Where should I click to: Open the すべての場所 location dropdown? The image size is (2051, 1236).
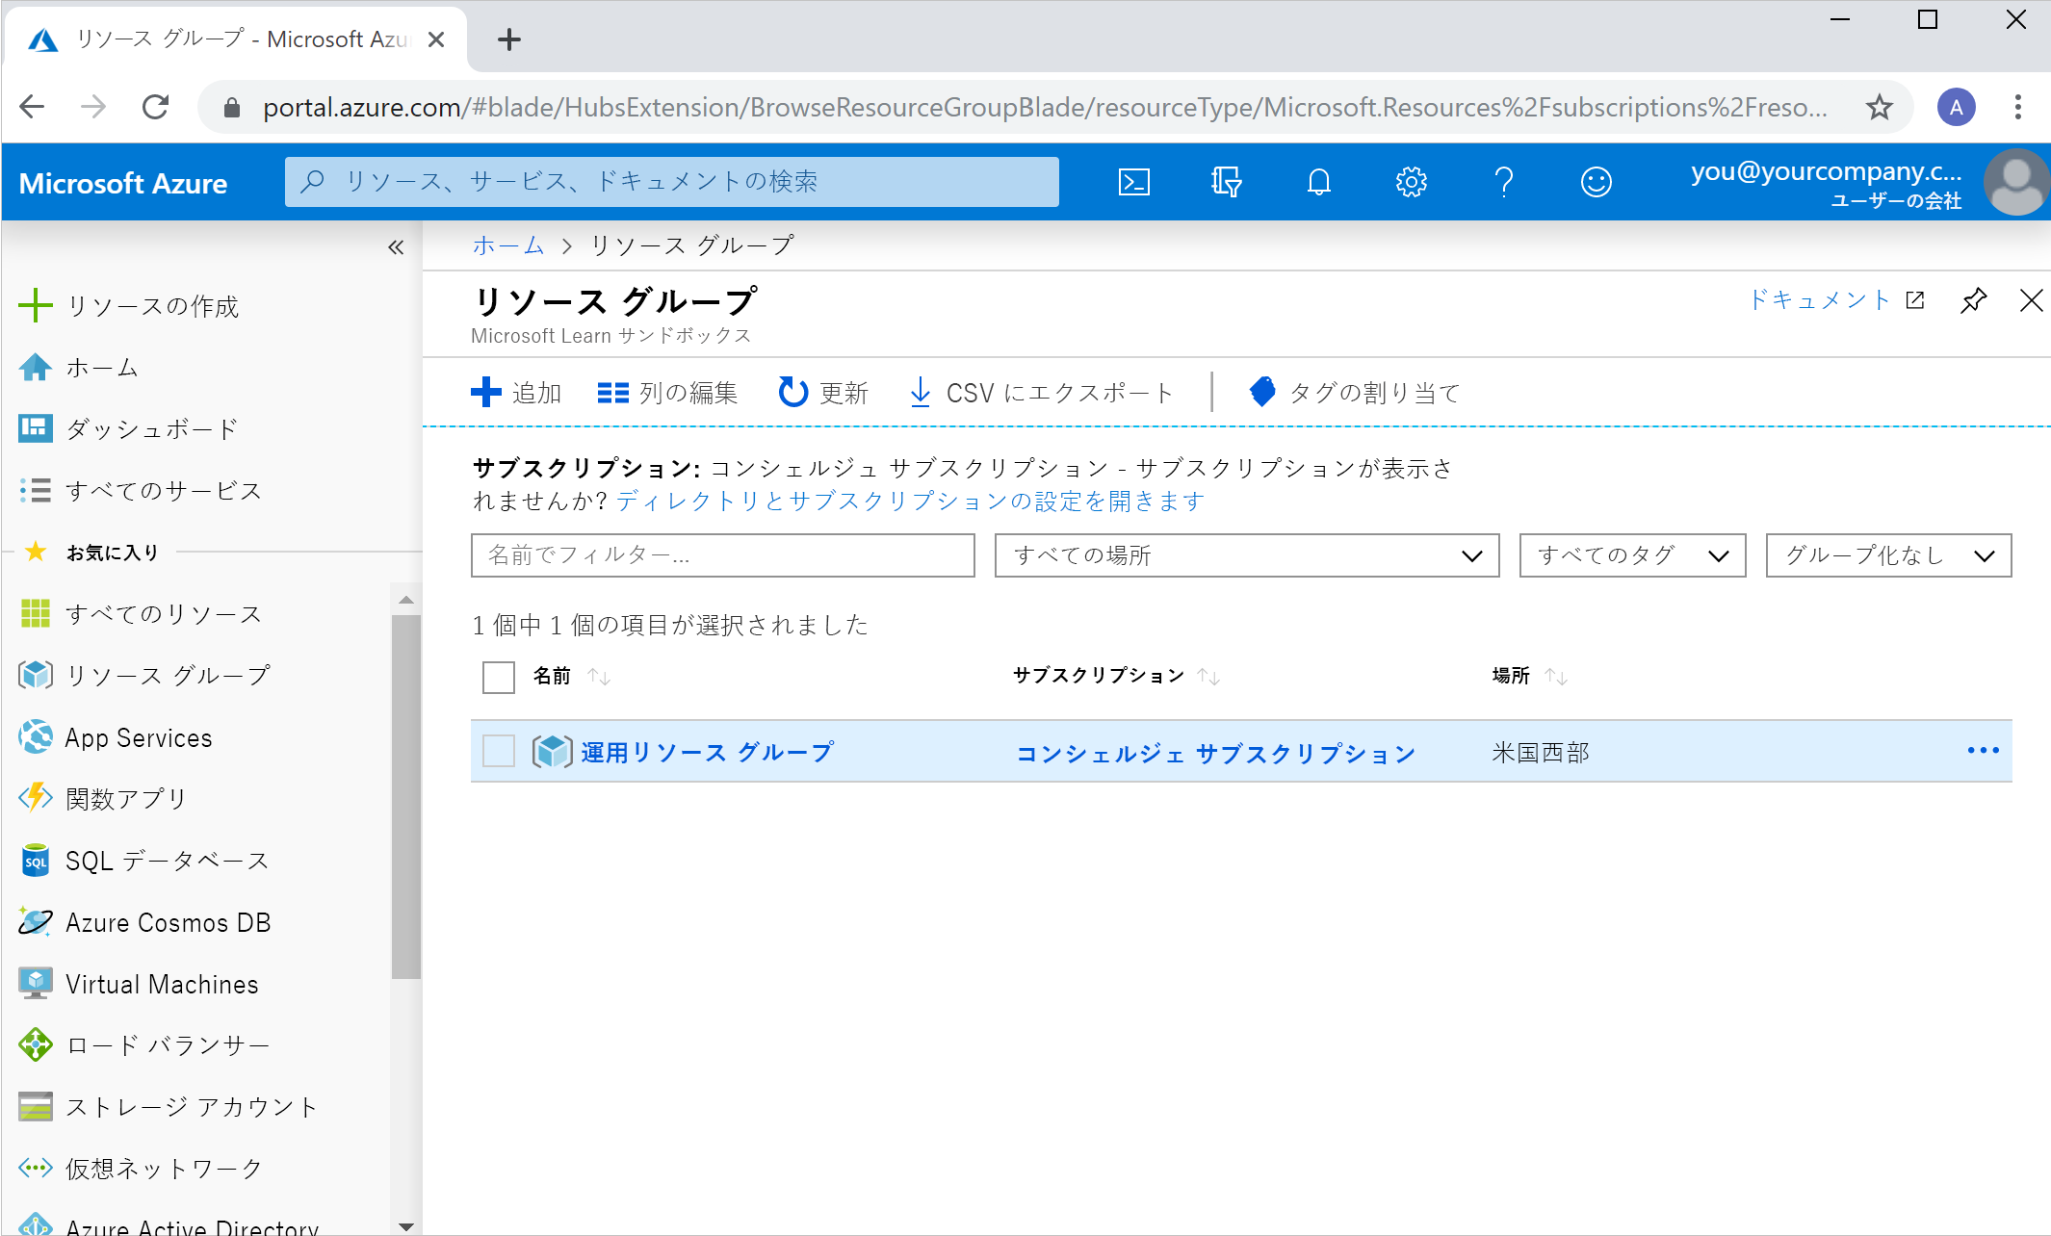[x=1246, y=555]
